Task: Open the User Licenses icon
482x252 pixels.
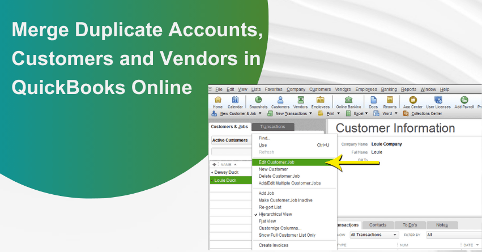Action: pyautogui.click(x=438, y=102)
